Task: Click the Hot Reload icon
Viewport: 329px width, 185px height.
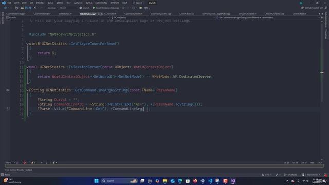Action: click(134, 8)
